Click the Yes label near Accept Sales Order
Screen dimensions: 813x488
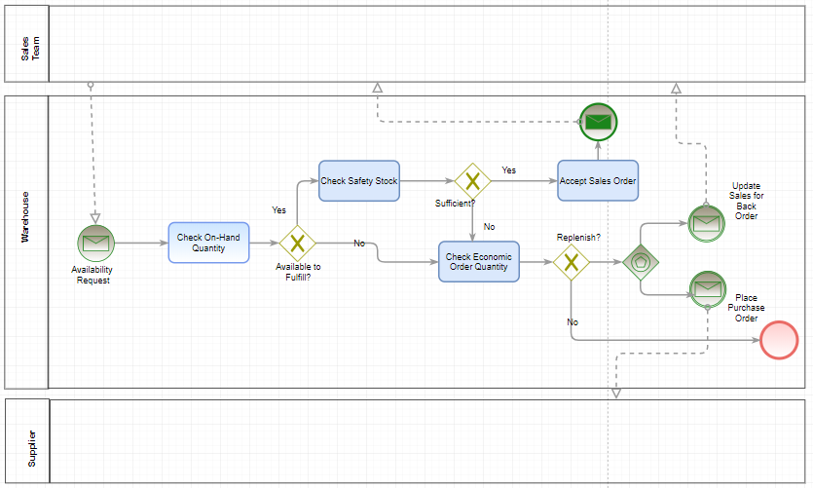pyautogui.click(x=508, y=170)
